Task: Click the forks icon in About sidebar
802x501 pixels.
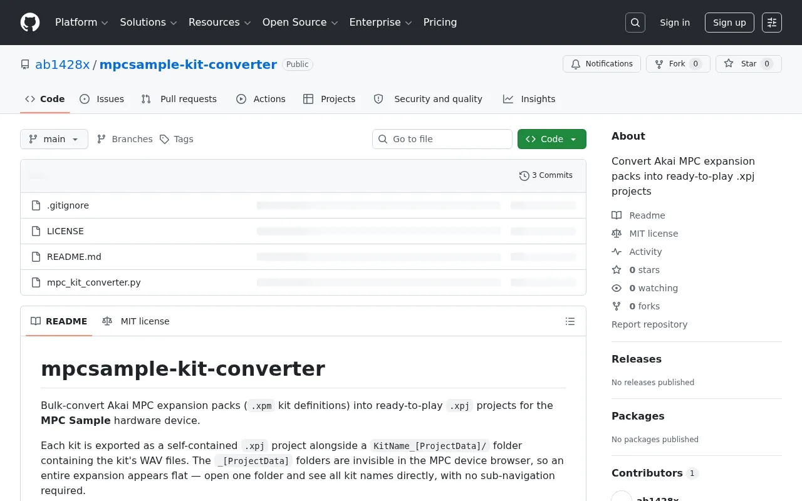Action: click(617, 306)
